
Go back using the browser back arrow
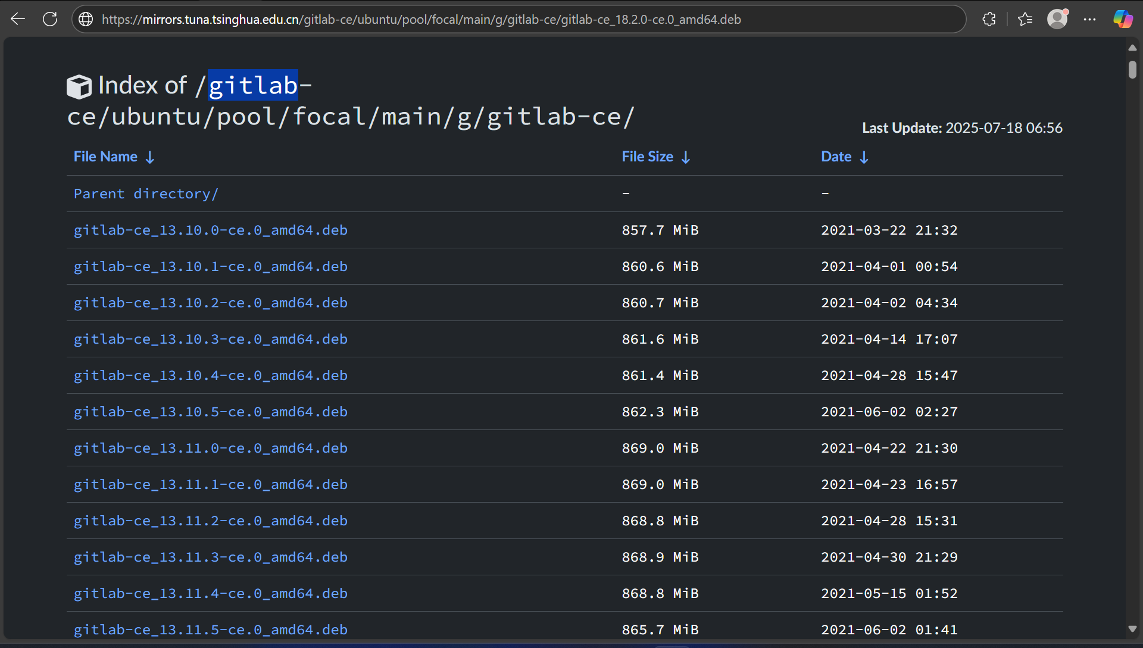tap(18, 19)
